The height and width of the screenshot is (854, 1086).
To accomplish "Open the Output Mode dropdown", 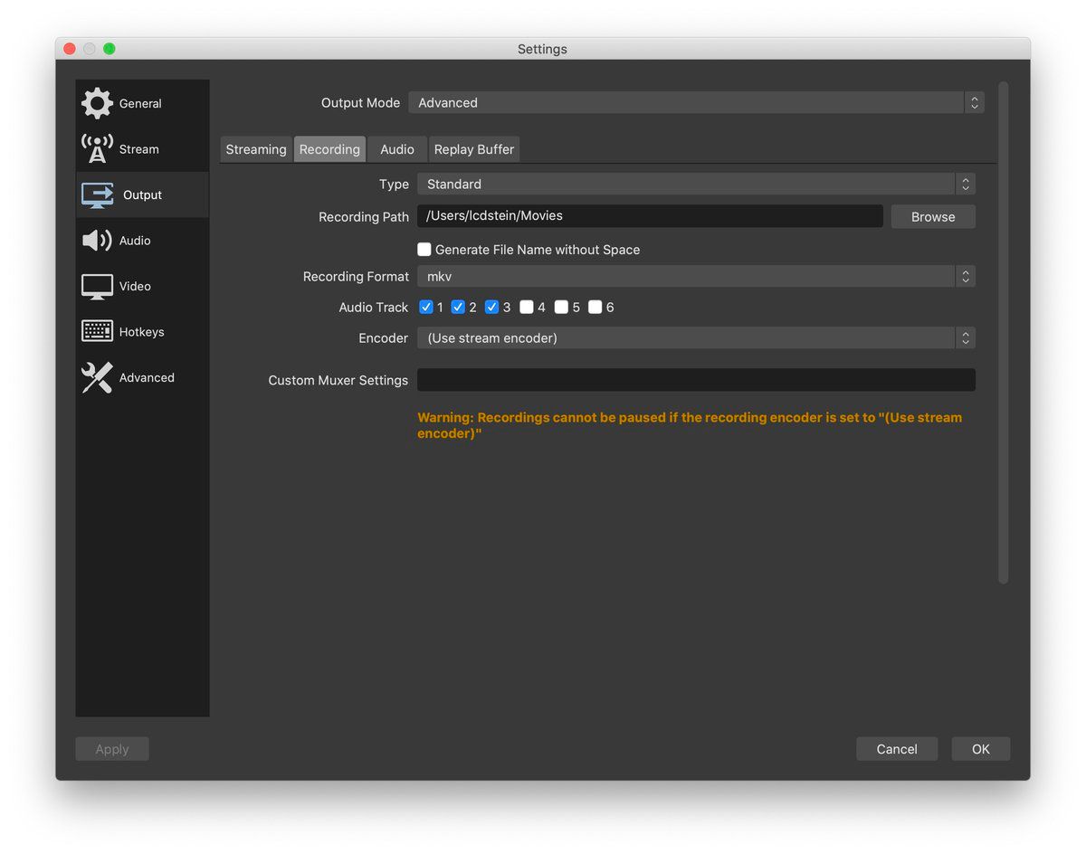I will (x=695, y=103).
